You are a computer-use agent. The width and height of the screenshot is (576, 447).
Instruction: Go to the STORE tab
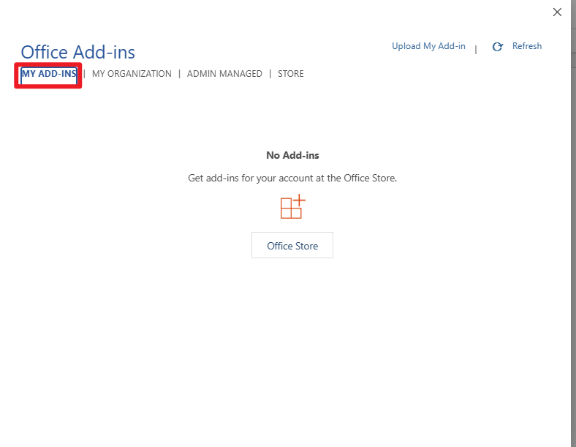291,74
